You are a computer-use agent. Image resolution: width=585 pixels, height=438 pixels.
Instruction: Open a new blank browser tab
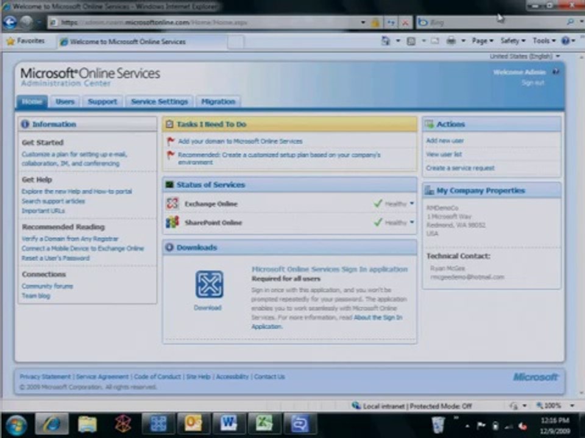(235, 42)
